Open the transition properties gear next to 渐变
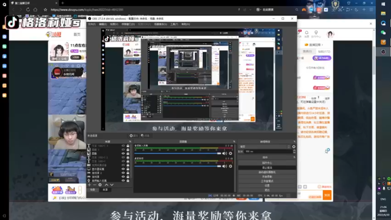391x220 pixels. [294, 147]
